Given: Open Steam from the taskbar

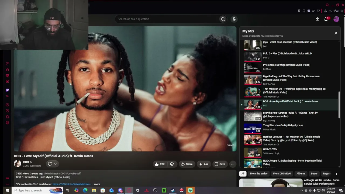Looking at the screenshot, I should point(172,190).
